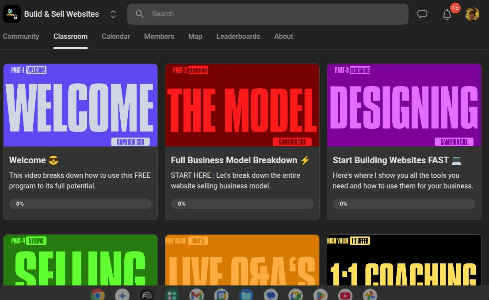Open the Files app from the shelf
The height and width of the screenshot is (300, 489).
tap(246, 295)
